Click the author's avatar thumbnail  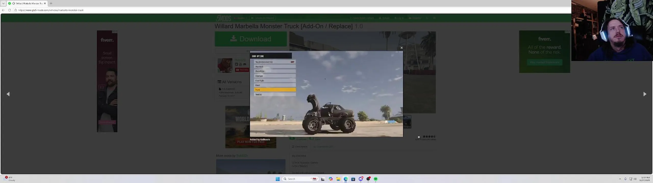[225, 65]
